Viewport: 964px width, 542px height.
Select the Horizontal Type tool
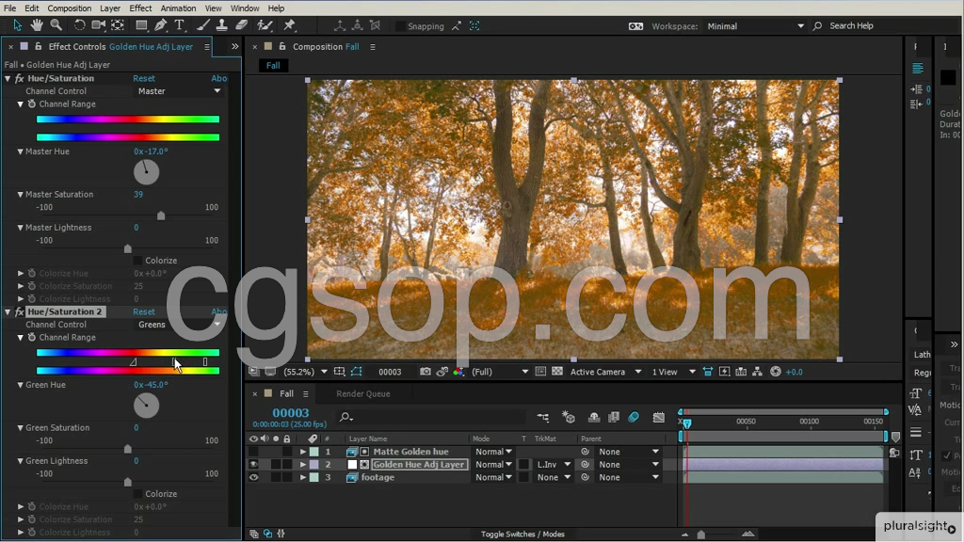tap(180, 25)
